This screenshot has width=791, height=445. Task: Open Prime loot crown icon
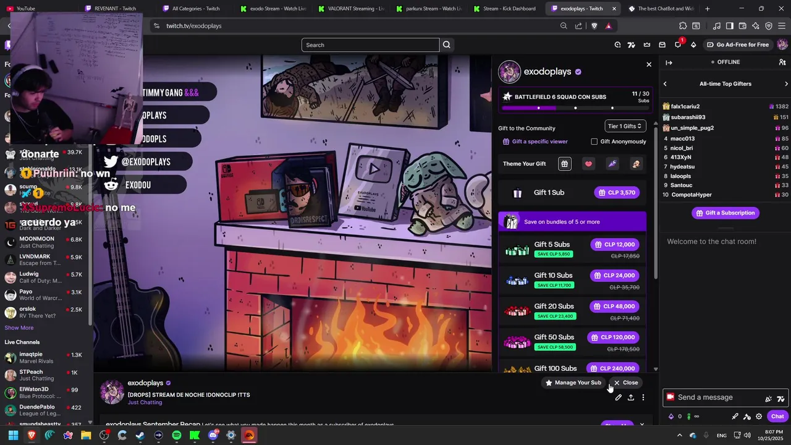tap(647, 44)
